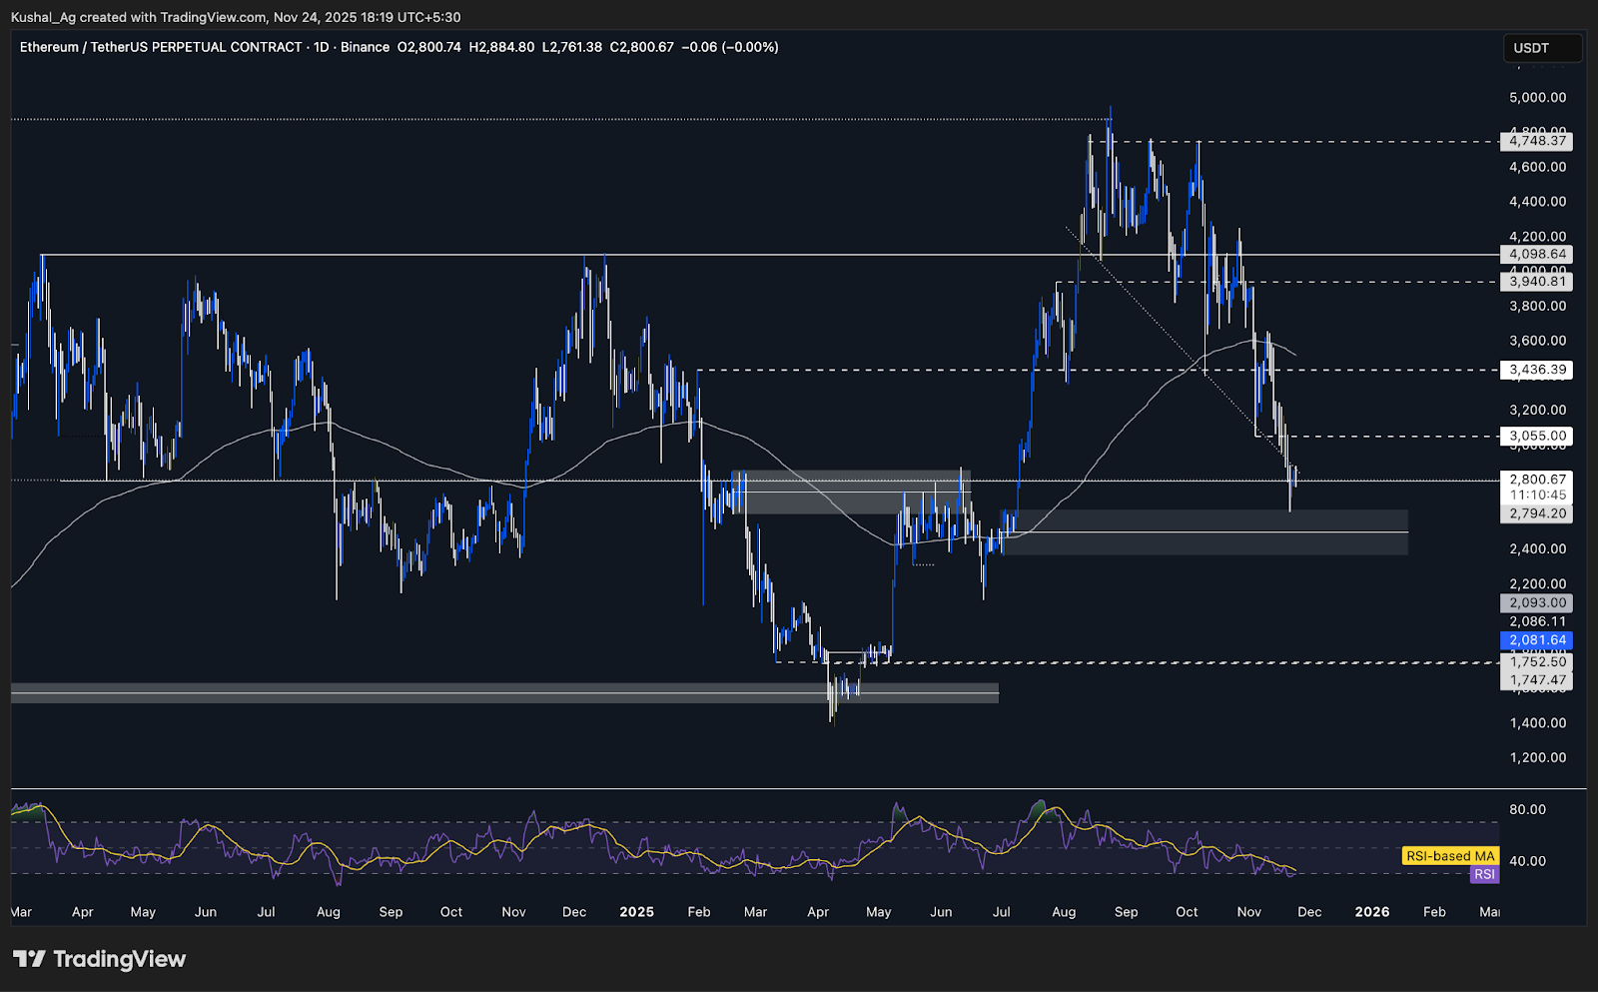Open the USDT currency selector

(1541, 48)
